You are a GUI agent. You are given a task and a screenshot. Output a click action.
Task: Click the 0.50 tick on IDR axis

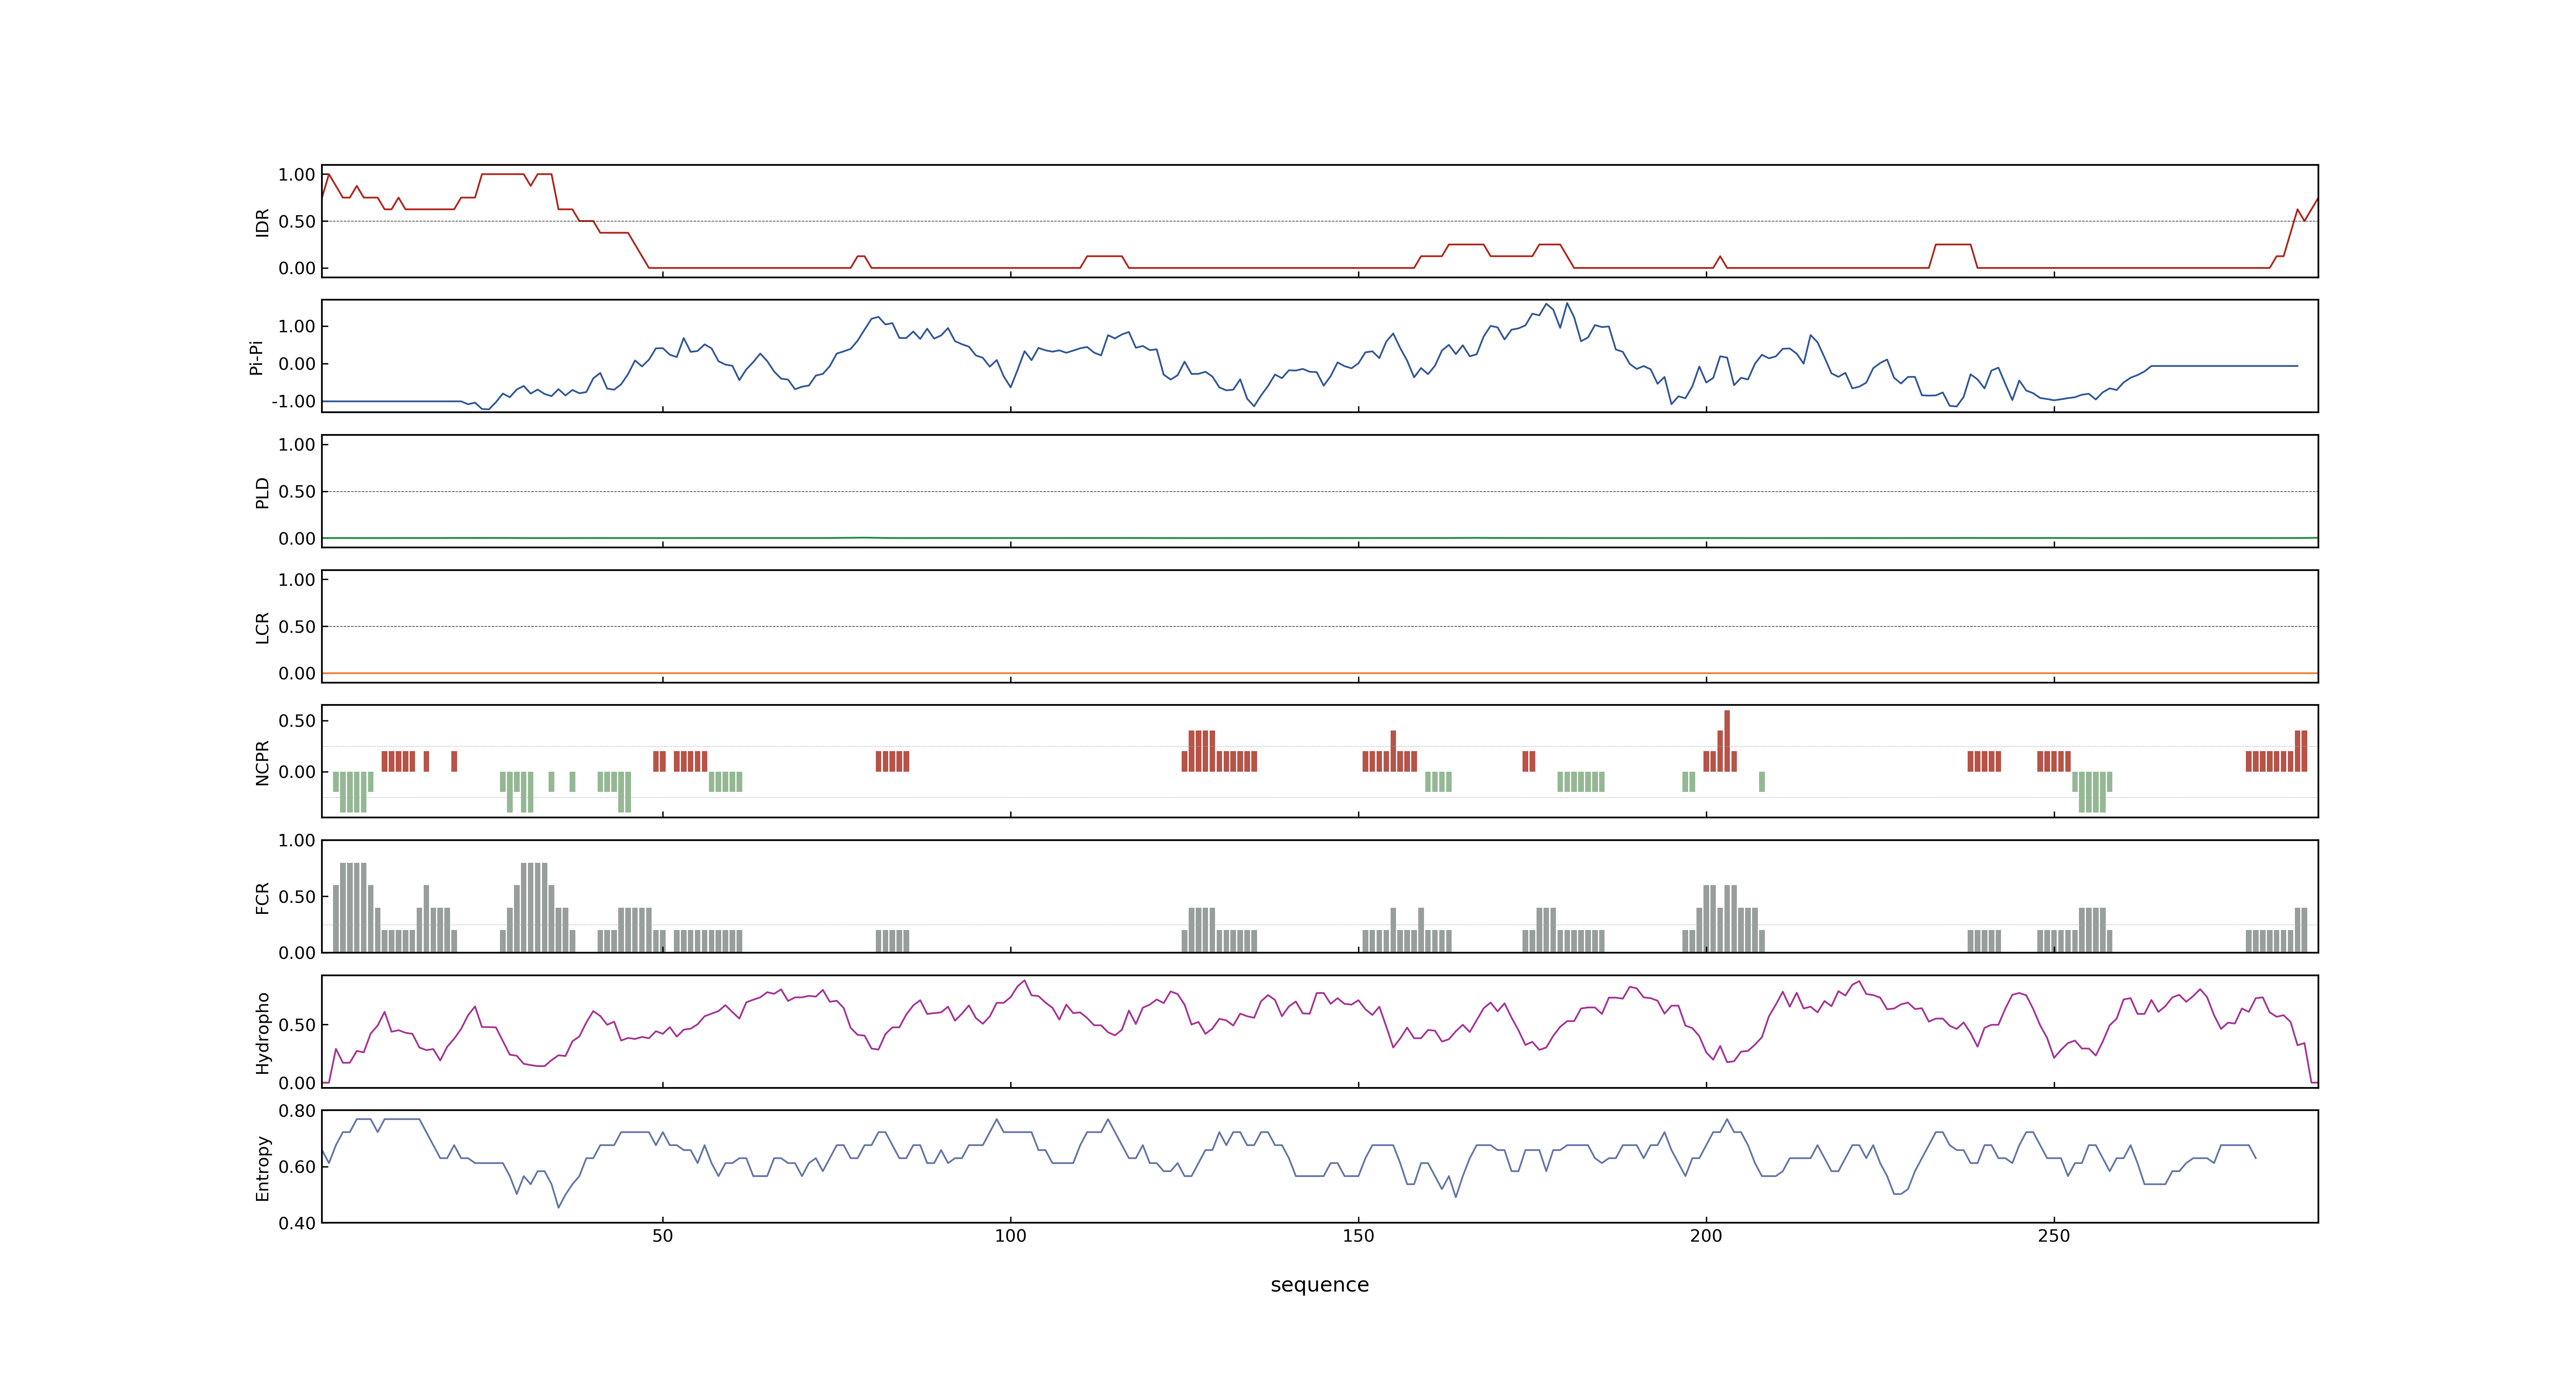(x=297, y=222)
